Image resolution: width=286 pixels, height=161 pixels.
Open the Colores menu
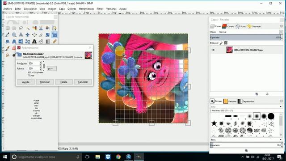(x=71, y=9)
